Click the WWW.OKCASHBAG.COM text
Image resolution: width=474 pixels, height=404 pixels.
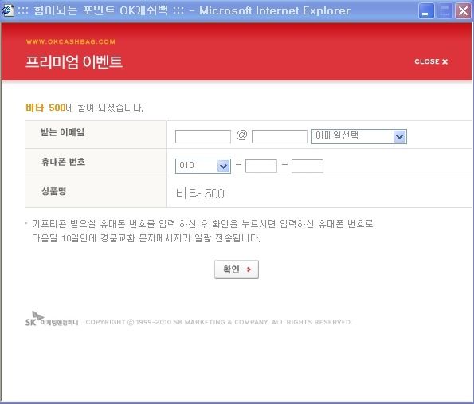[x=70, y=41]
